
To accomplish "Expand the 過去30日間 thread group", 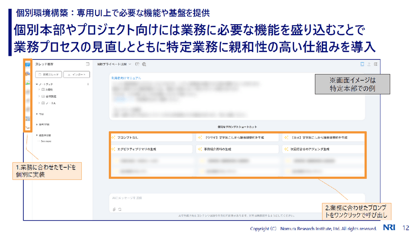I will (x=37, y=135).
